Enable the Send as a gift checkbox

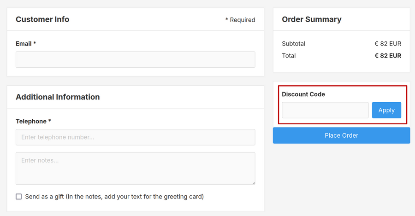click(19, 197)
